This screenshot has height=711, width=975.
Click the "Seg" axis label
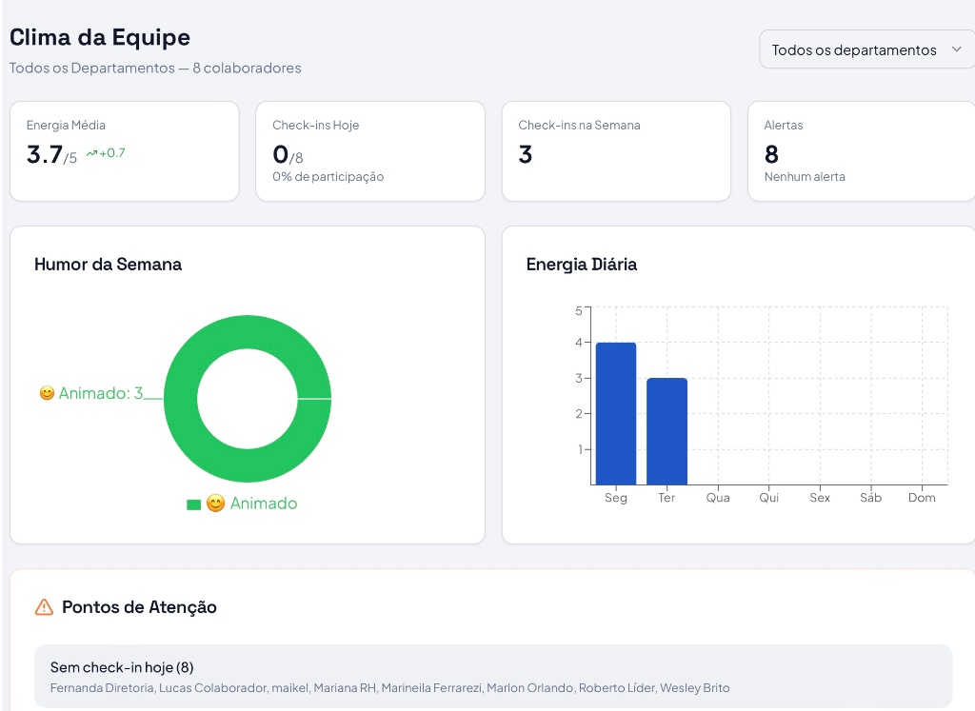click(x=616, y=497)
